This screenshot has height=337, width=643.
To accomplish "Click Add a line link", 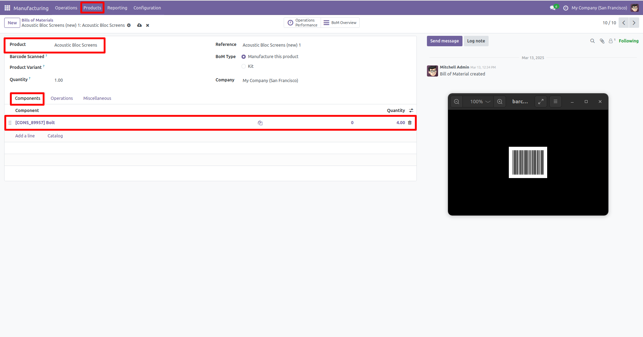I will (25, 136).
